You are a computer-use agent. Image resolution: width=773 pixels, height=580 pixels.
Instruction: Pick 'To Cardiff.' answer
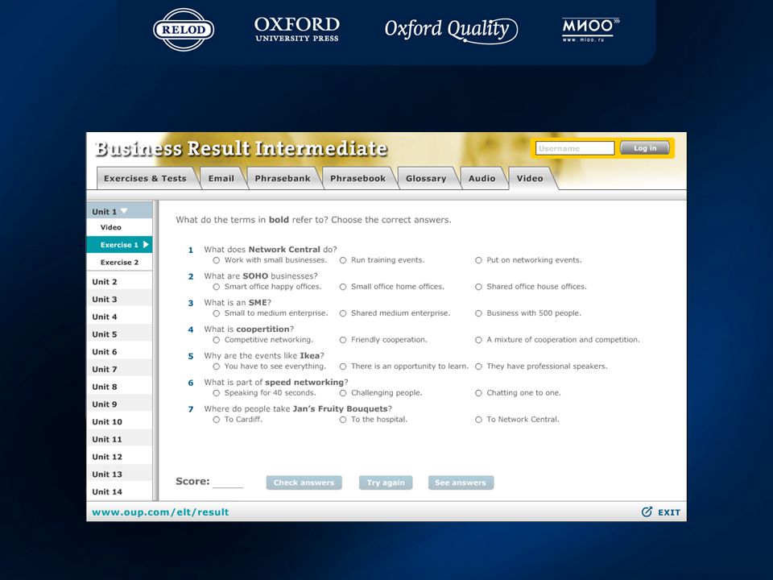coord(216,420)
